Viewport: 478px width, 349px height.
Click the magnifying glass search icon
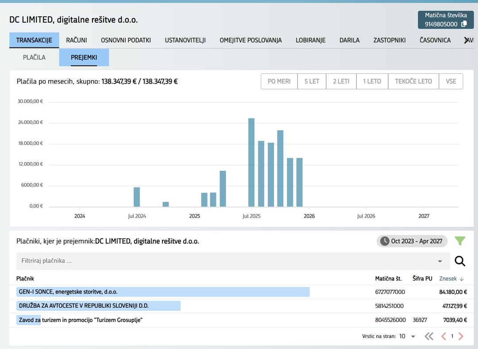point(460,261)
